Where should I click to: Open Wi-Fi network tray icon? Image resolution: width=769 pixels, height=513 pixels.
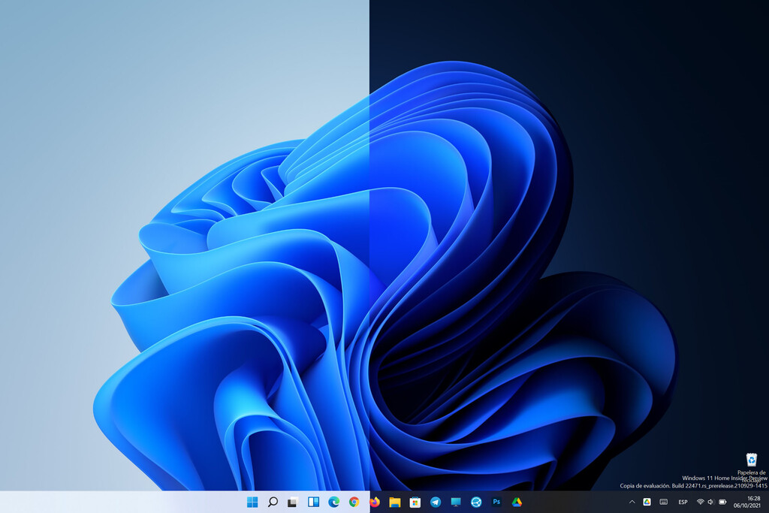[701, 502]
